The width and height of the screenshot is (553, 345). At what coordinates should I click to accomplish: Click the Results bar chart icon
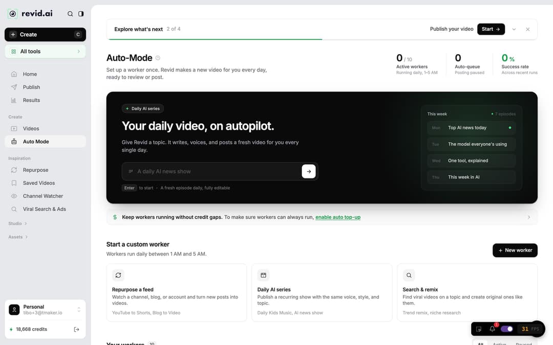pyautogui.click(x=14, y=100)
